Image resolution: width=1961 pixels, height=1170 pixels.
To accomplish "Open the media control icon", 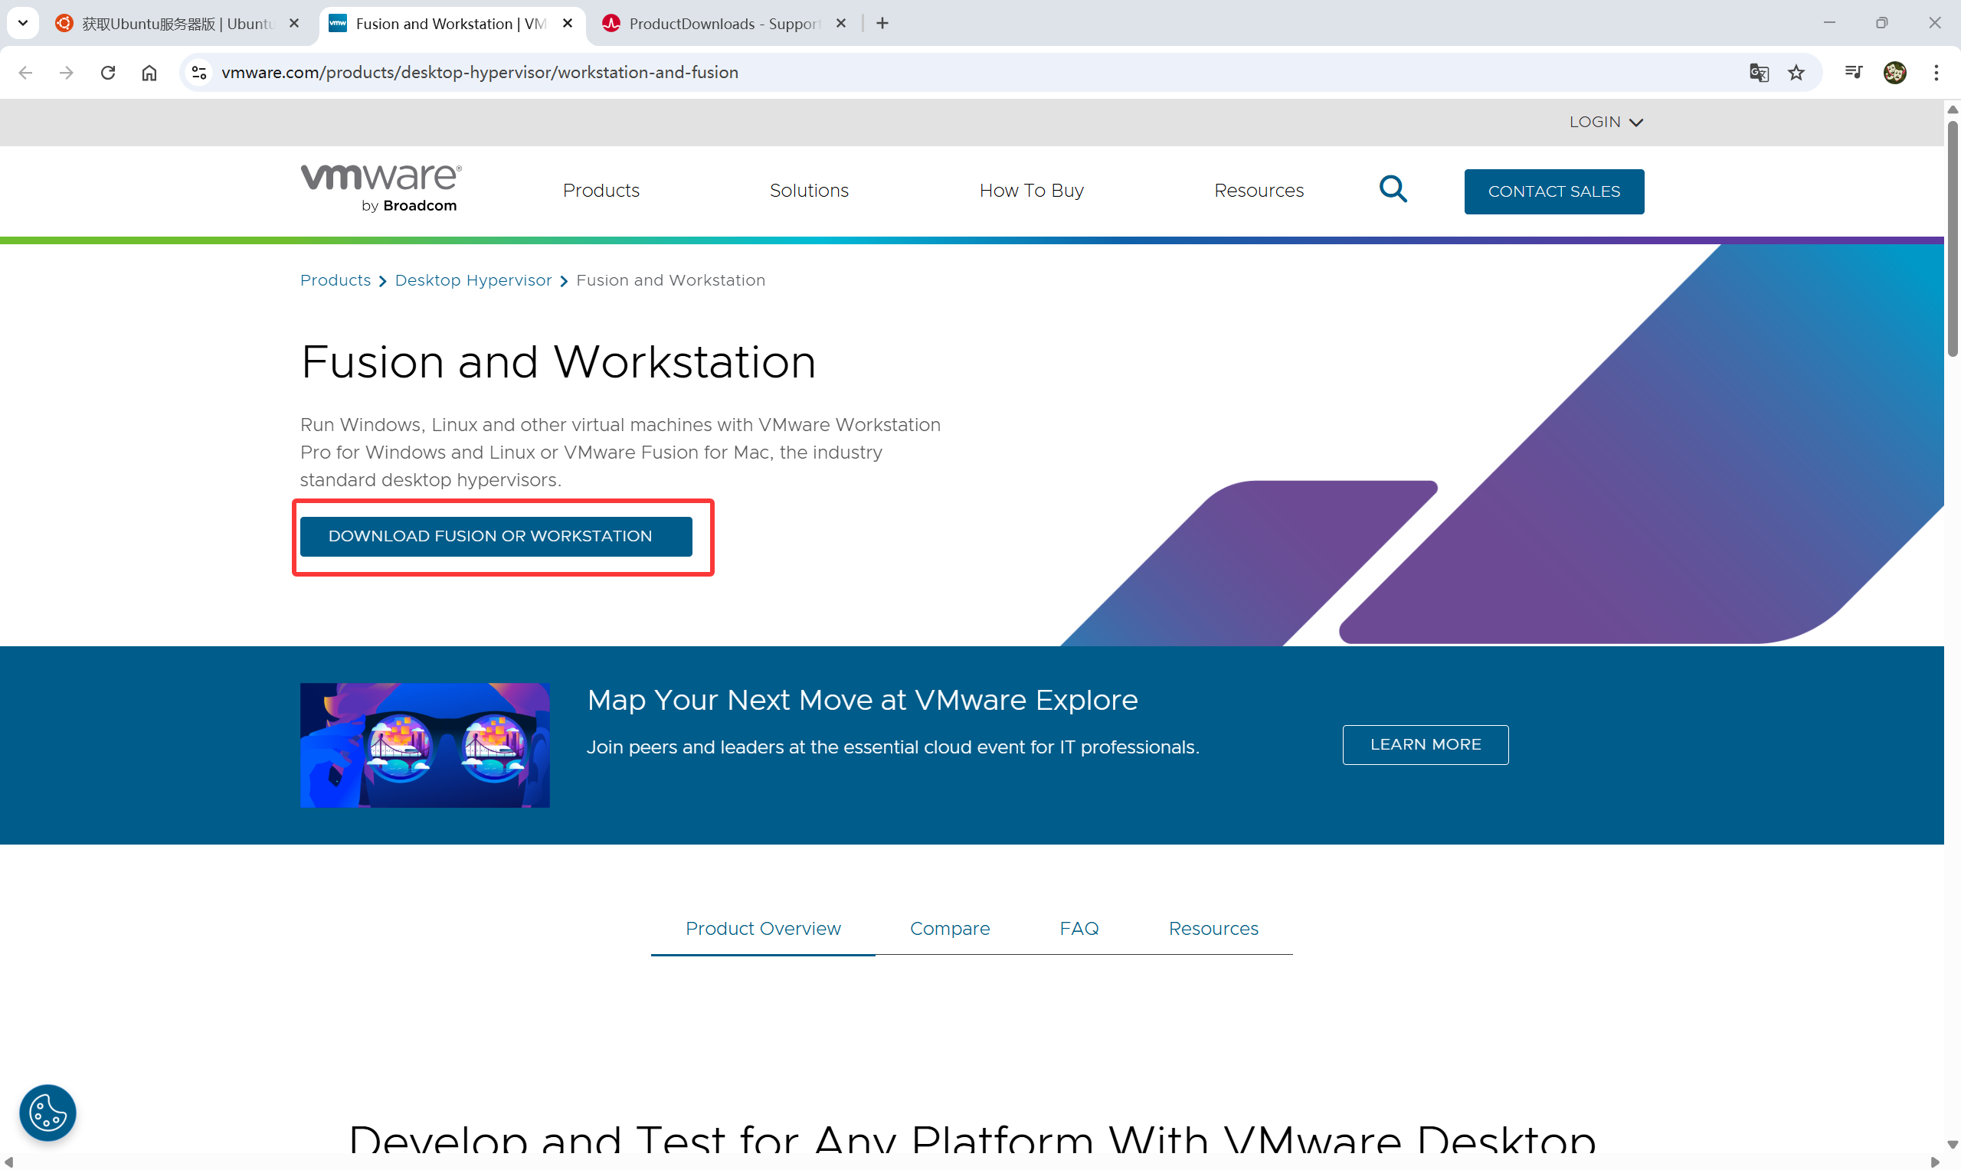I will click(x=1853, y=73).
